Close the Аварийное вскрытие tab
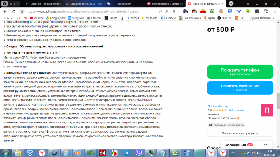This screenshot has height=157, width=280. click(222, 4)
